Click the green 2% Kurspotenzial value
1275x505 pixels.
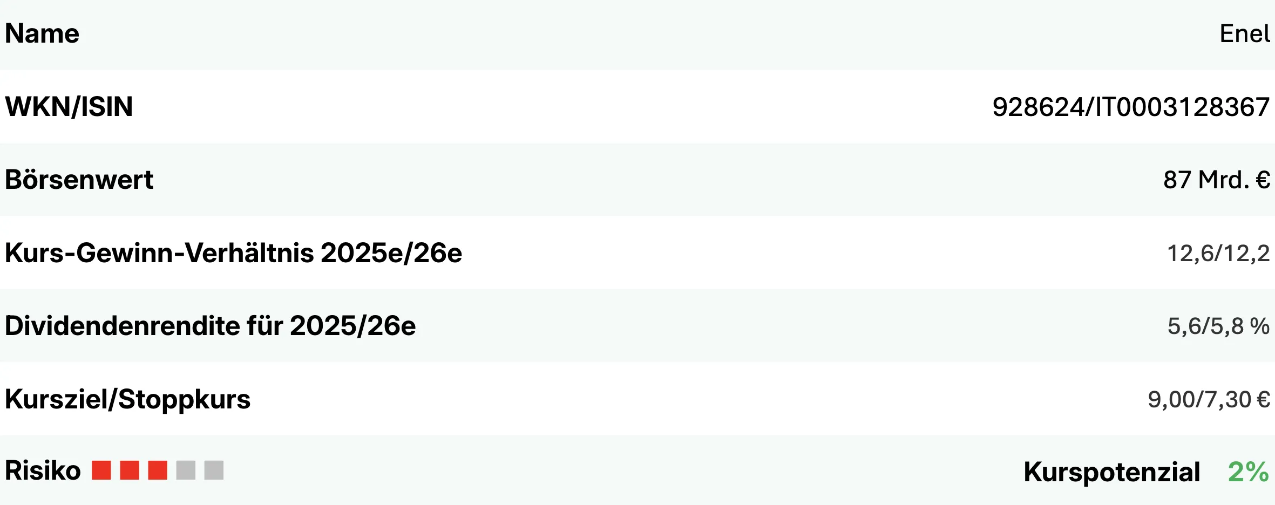click(x=1248, y=472)
